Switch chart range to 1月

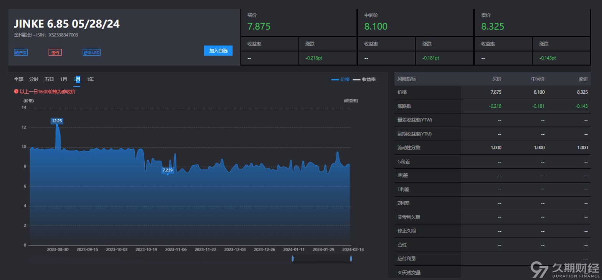64,79
